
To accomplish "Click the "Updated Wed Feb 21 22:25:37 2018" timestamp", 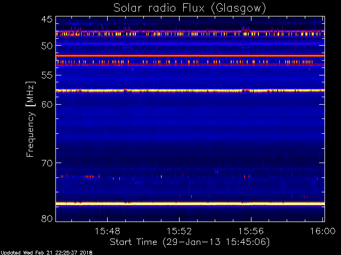I will click(46, 253).
